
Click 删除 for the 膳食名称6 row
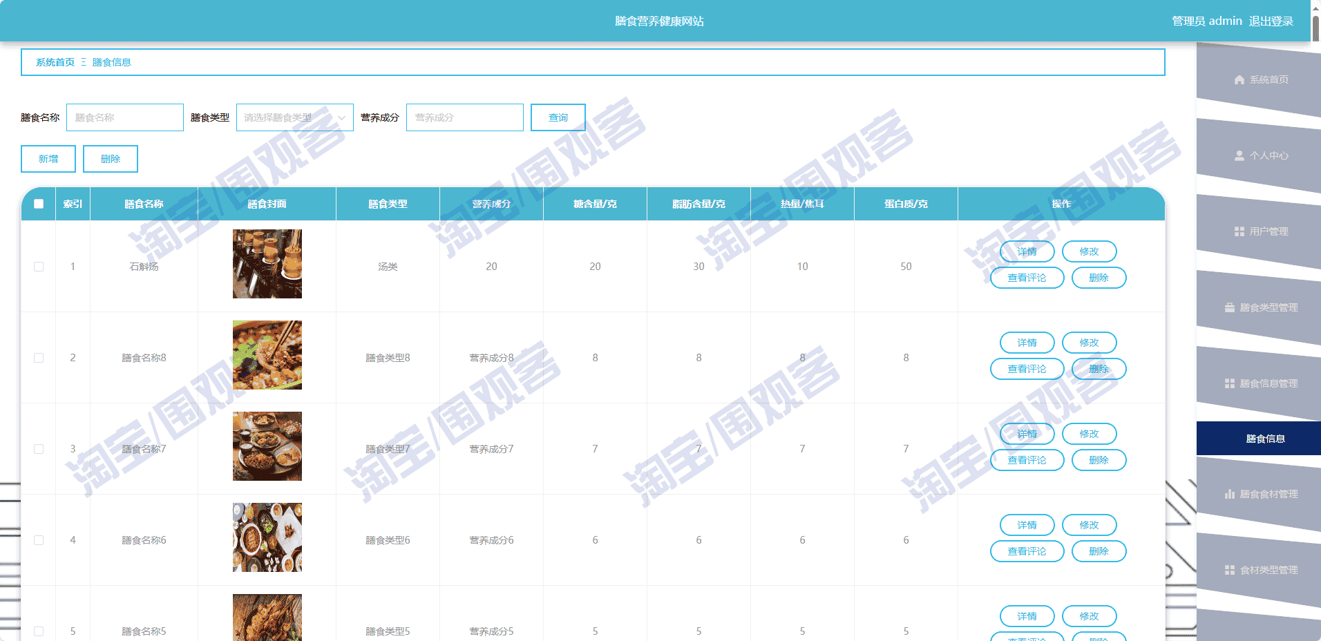point(1099,551)
